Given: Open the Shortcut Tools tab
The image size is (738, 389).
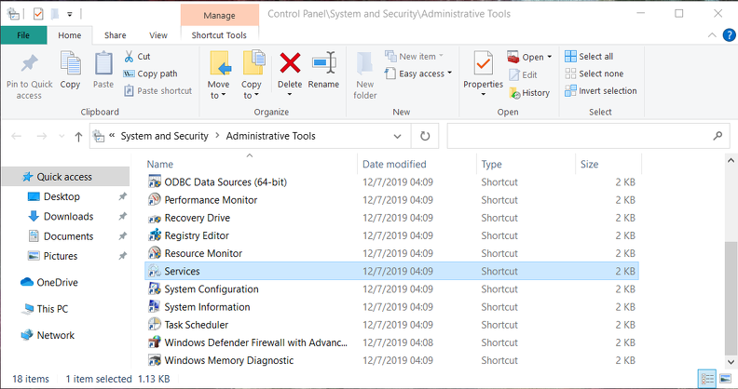Looking at the screenshot, I should click(219, 35).
